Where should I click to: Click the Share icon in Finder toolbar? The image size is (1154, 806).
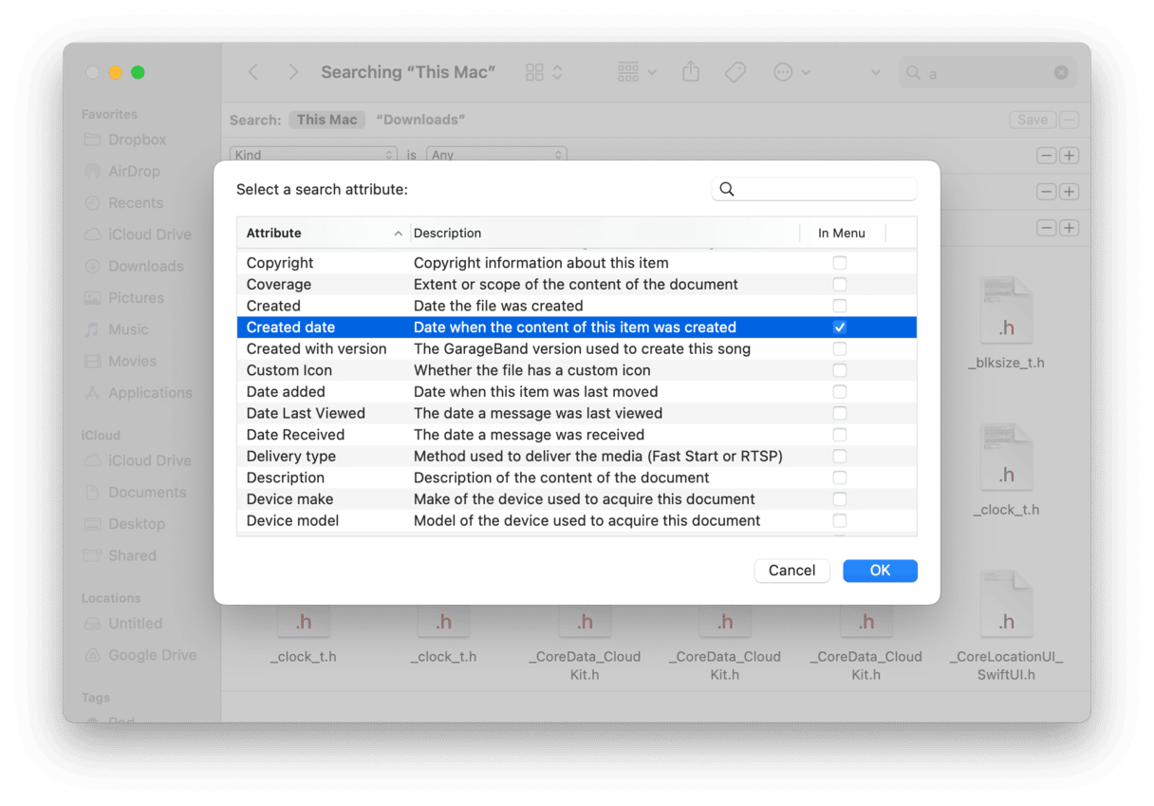691,72
